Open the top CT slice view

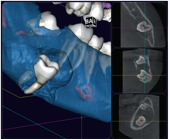pos(139,25)
